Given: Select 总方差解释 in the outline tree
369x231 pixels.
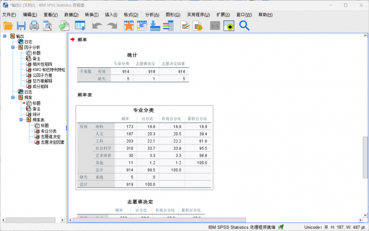Looking at the screenshot, I should 42,81.
